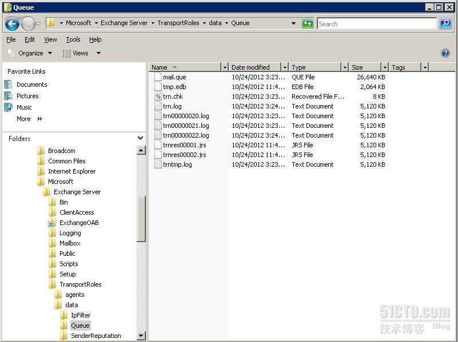The image size is (458, 342).
Task: Click the Pictures favorite link icon
Action: coord(8,95)
